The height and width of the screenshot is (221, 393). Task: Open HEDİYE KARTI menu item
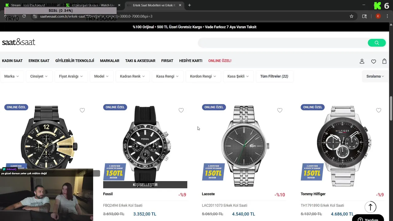[191, 61]
